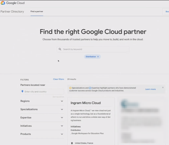Click the Google Cloud logo

tap(12, 3)
